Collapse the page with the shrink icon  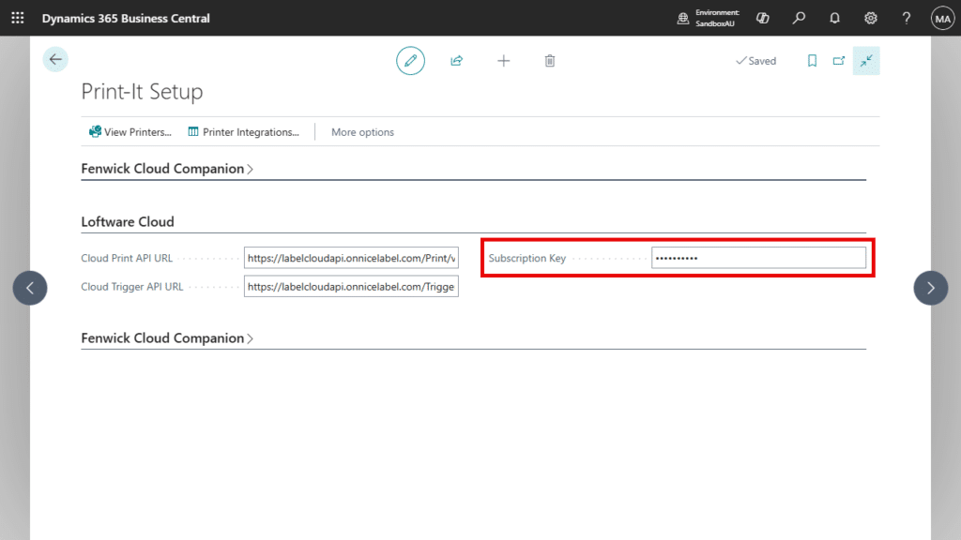coord(865,60)
